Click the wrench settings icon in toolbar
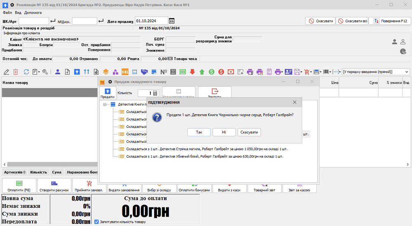 coord(45,72)
